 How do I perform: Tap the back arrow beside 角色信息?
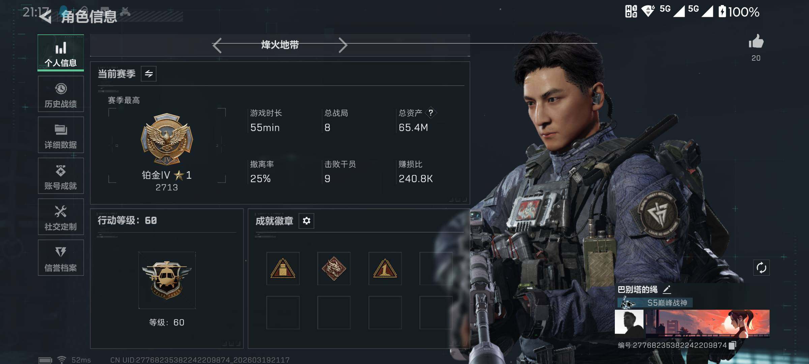(x=46, y=16)
